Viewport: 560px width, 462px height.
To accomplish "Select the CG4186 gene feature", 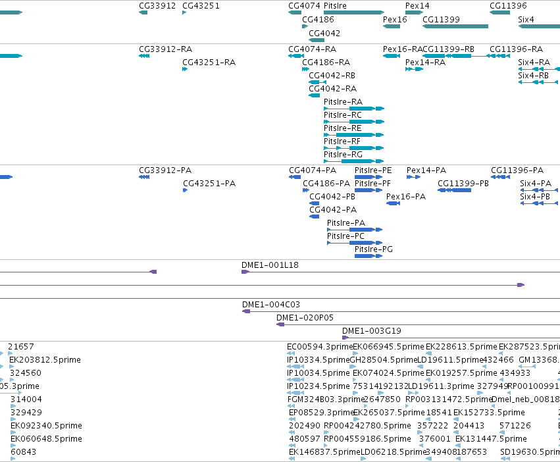I will (305, 26).
